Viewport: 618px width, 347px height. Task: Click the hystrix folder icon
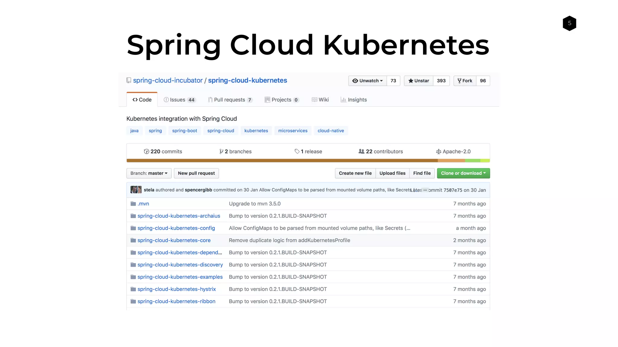(133, 289)
